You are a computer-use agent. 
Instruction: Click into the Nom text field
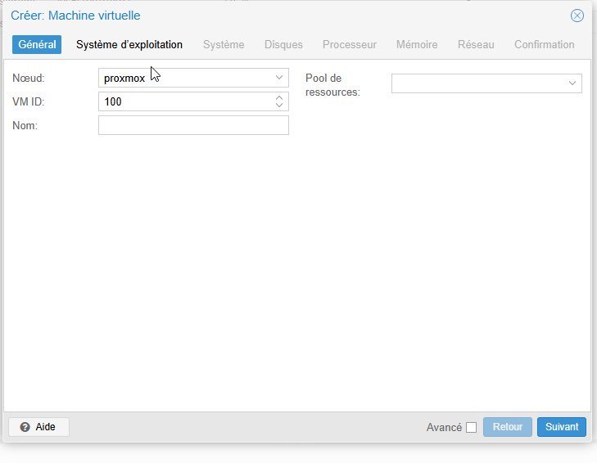[193, 125]
